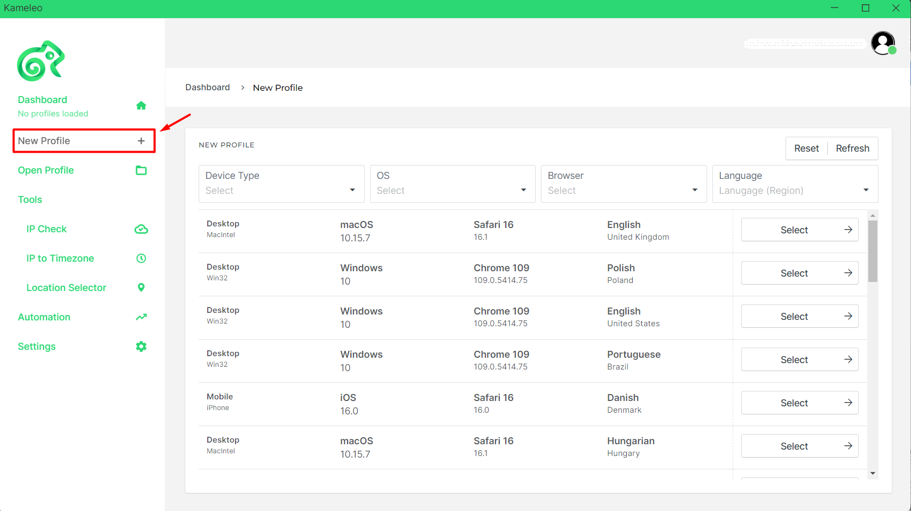Click arrow icon in Polish Poland row
Image resolution: width=911 pixels, height=511 pixels.
pos(848,273)
